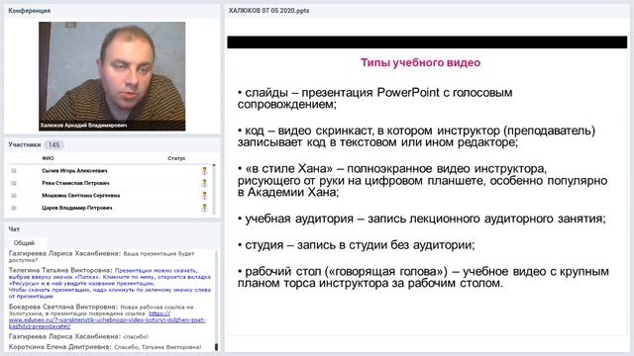Image resolution: width=634 pixels, height=356 pixels.
Task: Click the Участники panel title
Action: tap(24, 144)
